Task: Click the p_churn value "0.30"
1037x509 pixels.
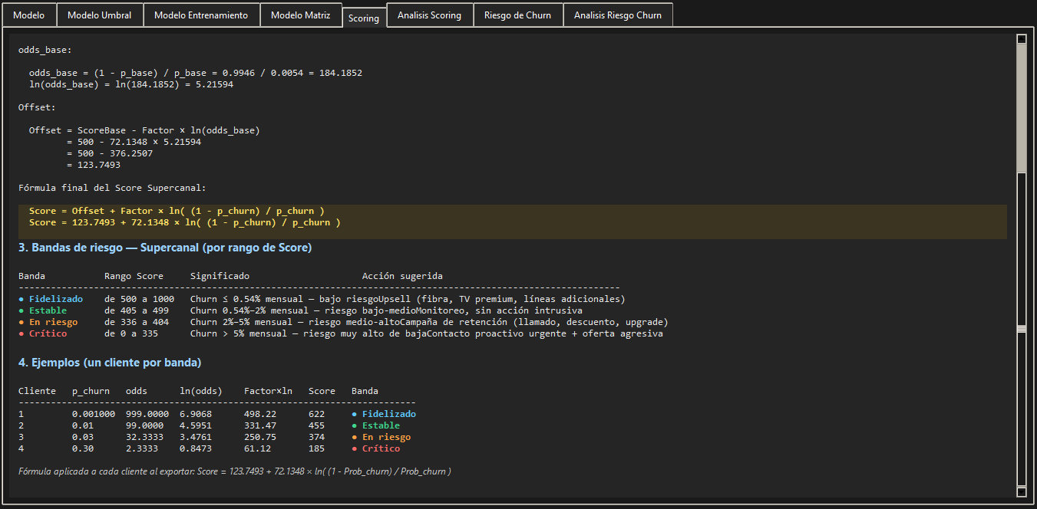Action: pyautogui.click(x=83, y=448)
